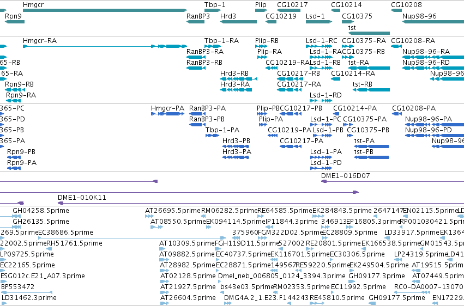464x306 pixels.
Task: Click the CG10217-RB transcript glyph
Action: tap(289, 79)
